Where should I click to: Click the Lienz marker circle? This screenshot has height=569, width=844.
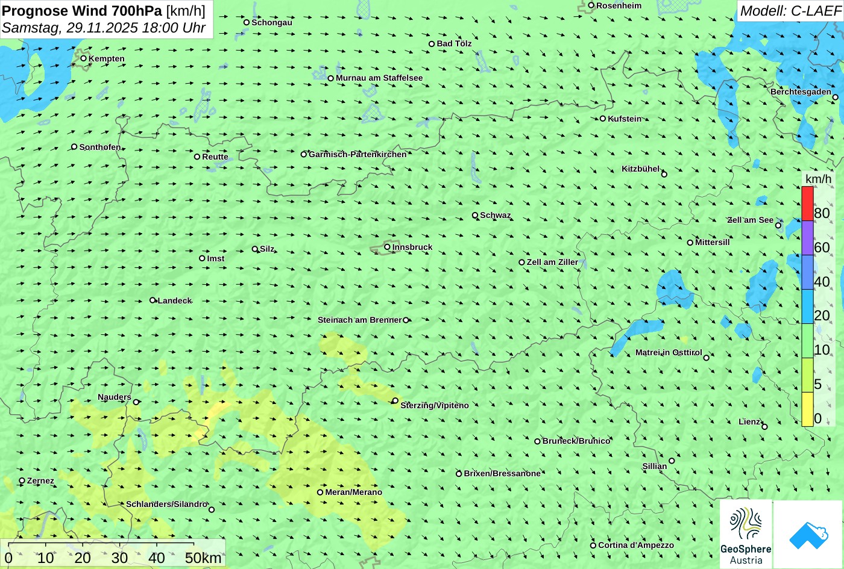coord(764,427)
